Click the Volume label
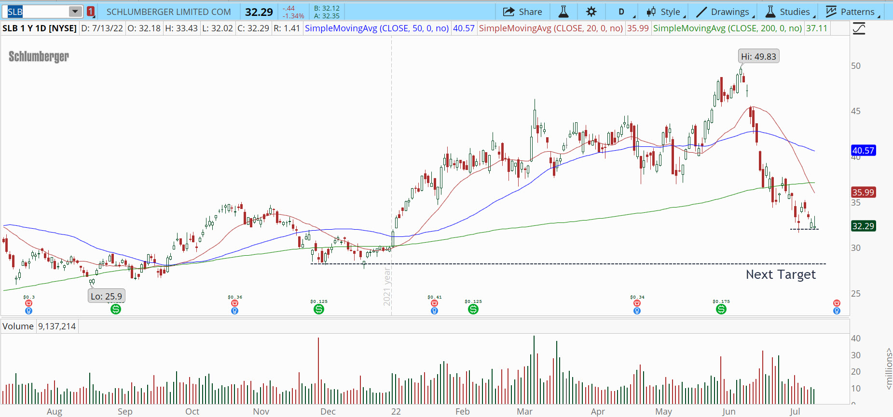 [18, 326]
